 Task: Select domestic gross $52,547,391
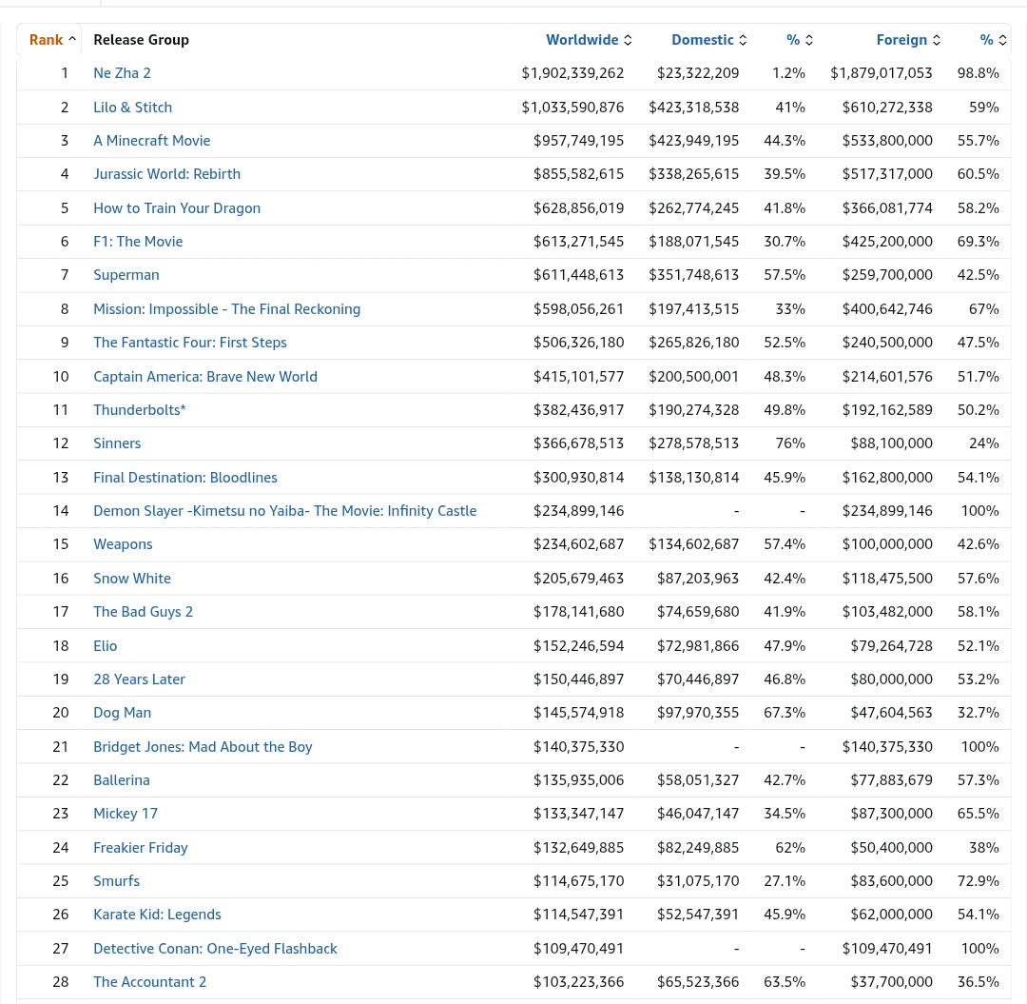[x=698, y=915]
